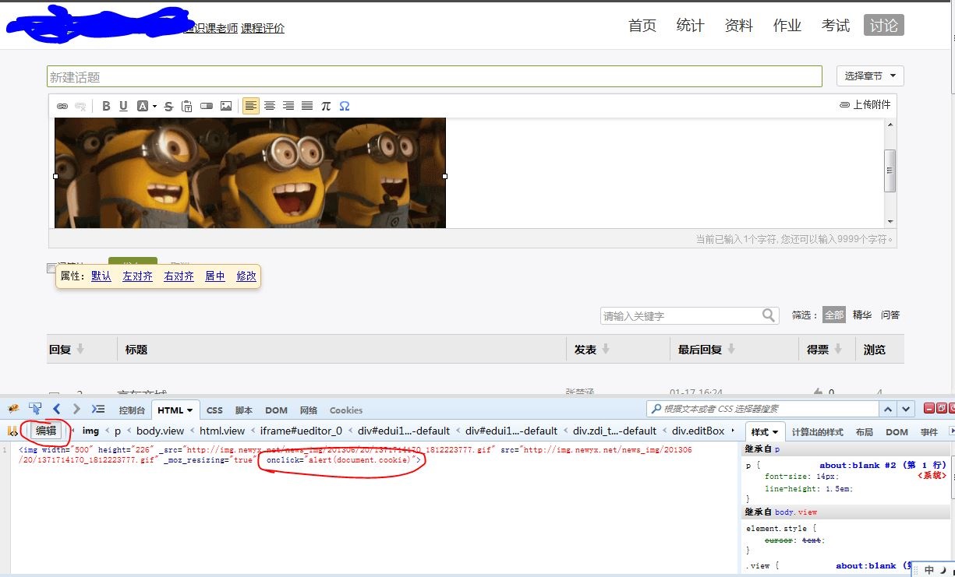Click Firebug's back arrow

(x=56, y=408)
